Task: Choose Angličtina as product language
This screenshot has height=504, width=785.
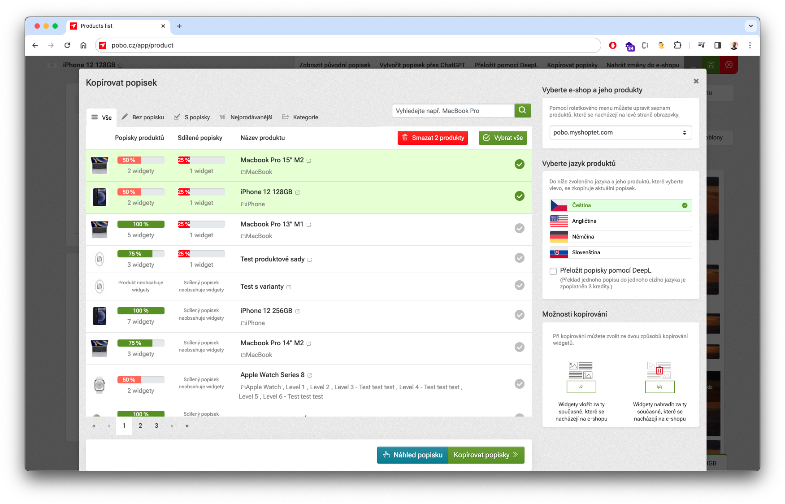Action: tap(620, 221)
